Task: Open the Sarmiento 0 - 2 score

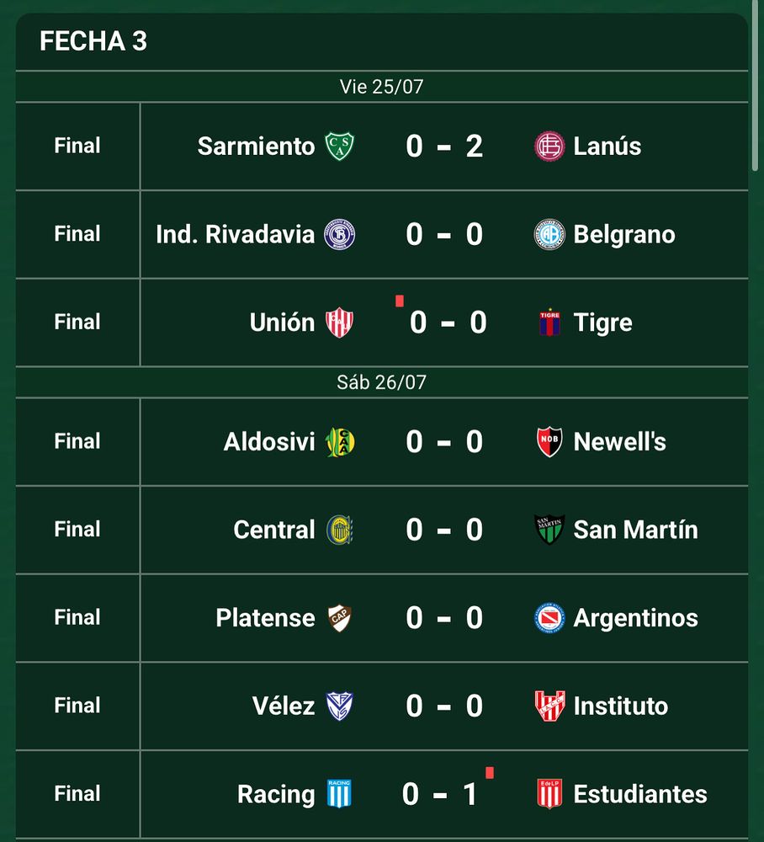Action: 444,146
